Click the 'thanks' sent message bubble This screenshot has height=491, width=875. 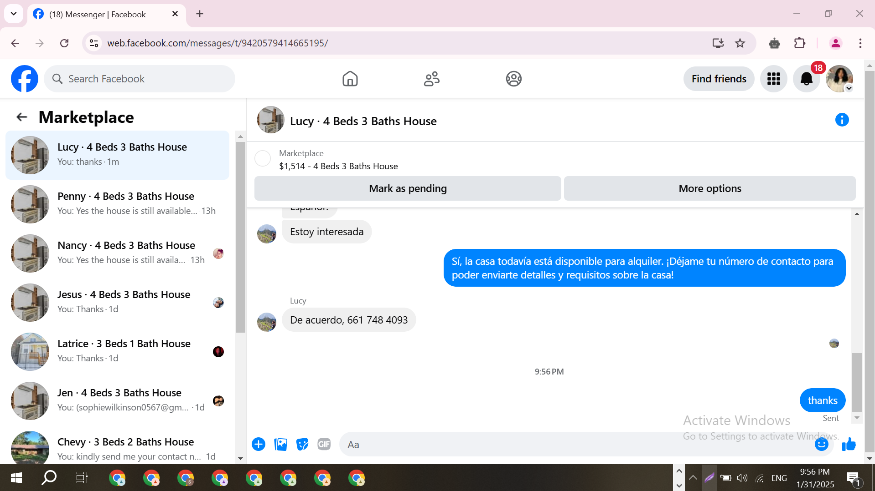pos(823,400)
